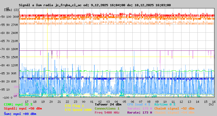
Task: Click the pink Txrate legend entry
Action: (x=139, y=108)
